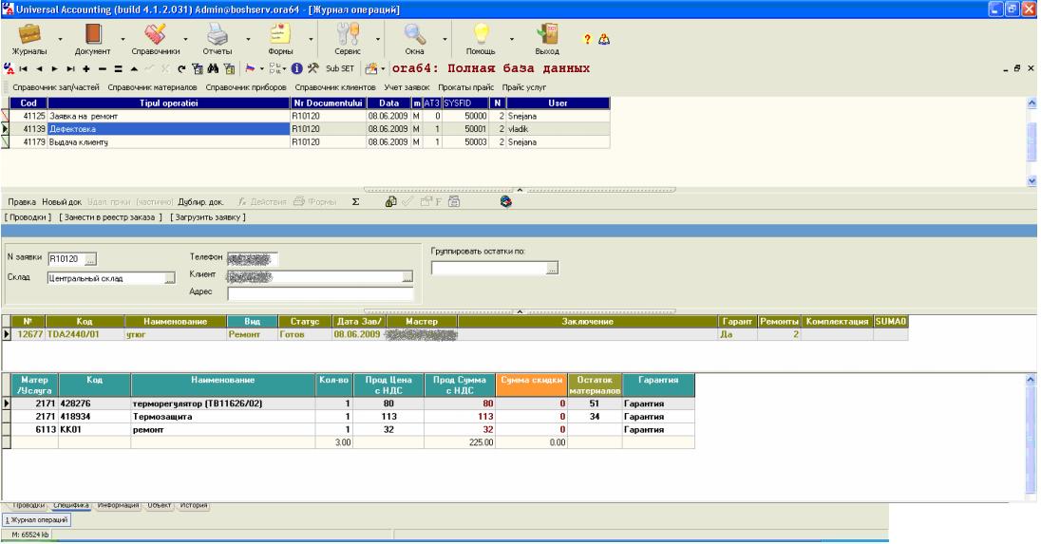Image resolution: width=1041 pixels, height=544 pixels.
Task: Open the Сервис tools icon
Action: (348, 34)
